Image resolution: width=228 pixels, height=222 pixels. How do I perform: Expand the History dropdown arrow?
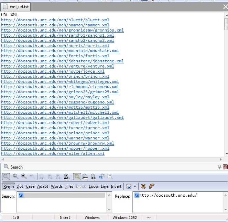[x=135, y=186]
